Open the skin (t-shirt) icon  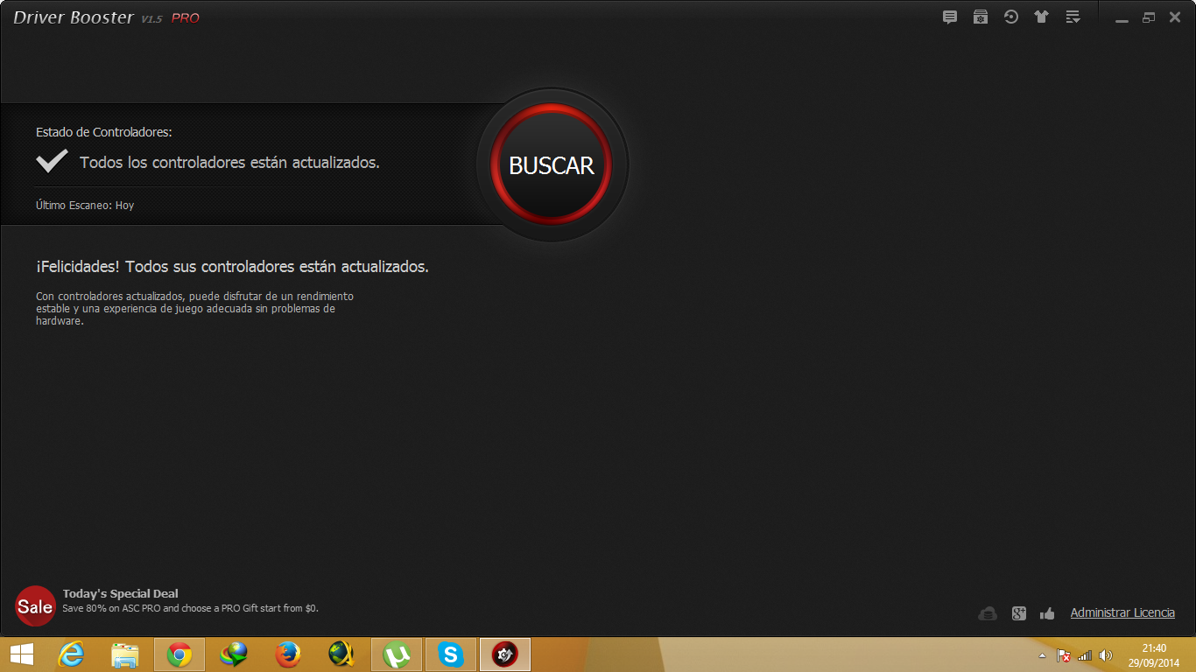tap(1041, 17)
